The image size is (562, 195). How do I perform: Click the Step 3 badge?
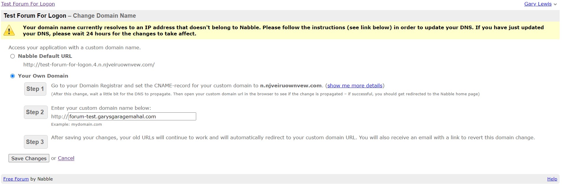tap(35, 142)
